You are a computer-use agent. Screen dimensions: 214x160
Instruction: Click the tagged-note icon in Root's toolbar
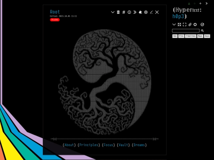point(140,12)
